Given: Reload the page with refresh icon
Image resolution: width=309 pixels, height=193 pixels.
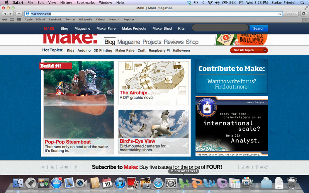Looking at the screenshot, I should 280,14.
